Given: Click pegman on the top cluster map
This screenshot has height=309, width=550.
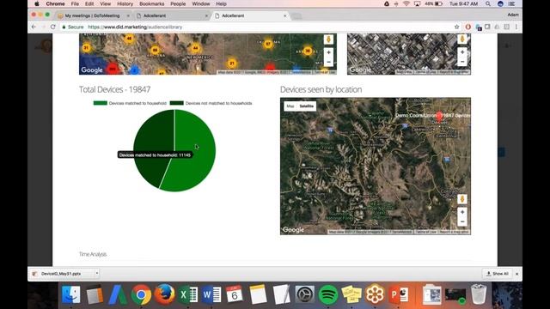Looking at the screenshot, I should tap(328, 39).
